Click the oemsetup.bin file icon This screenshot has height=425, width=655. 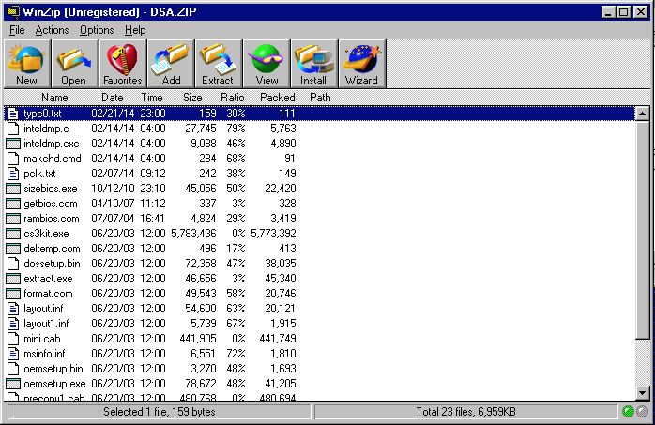click(13, 369)
